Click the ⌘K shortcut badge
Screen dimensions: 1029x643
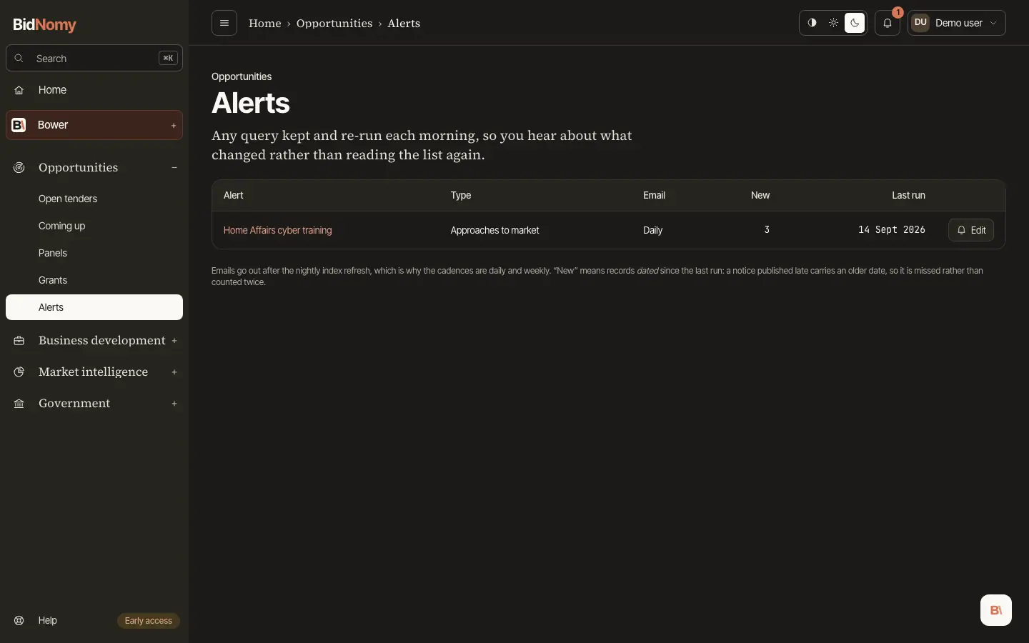pos(168,59)
